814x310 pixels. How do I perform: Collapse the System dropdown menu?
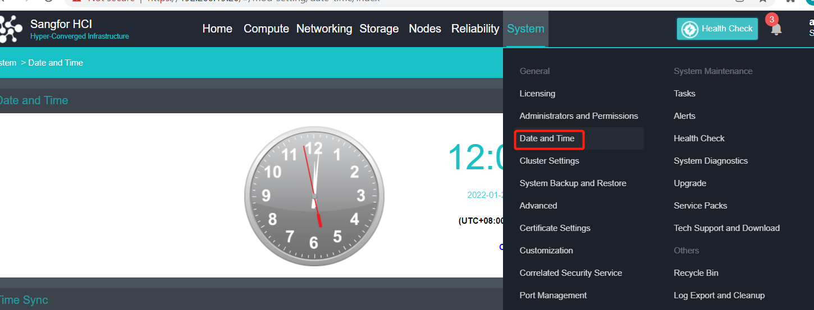pyautogui.click(x=525, y=29)
